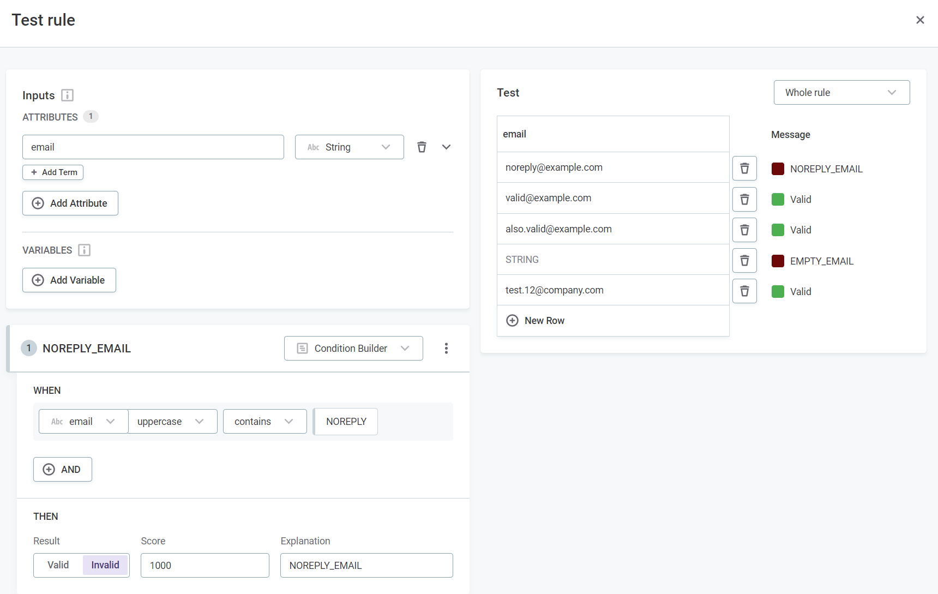Image resolution: width=938 pixels, height=594 pixels.
Task: Click the dark red NOREPLY_EMAIL status swatch
Action: point(778,169)
